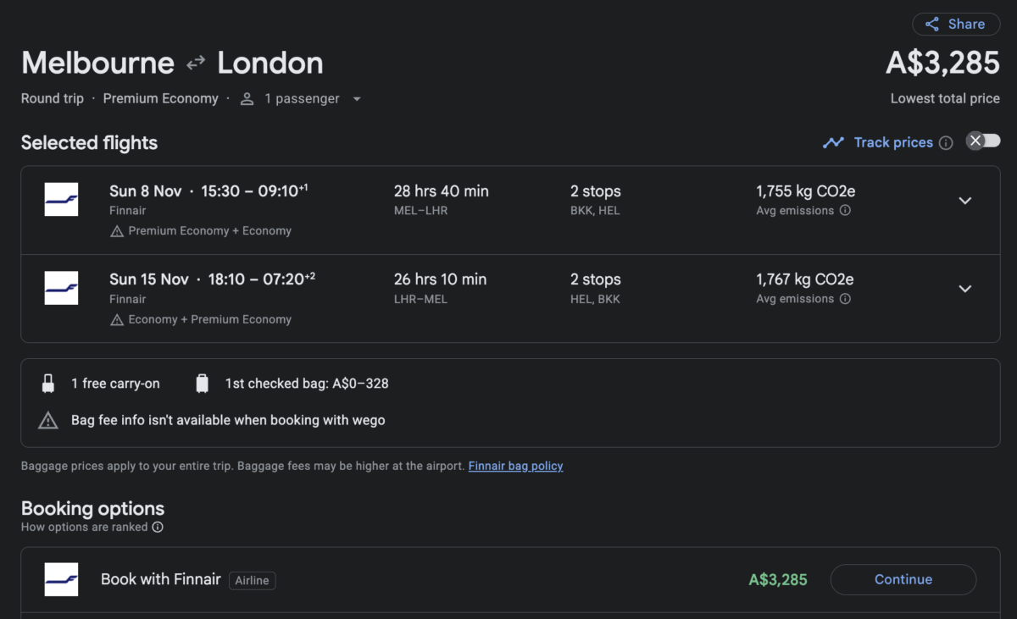Click the round-trip arrows icon between cities
This screenshot has width=1017, height=619.
[196, 64]
